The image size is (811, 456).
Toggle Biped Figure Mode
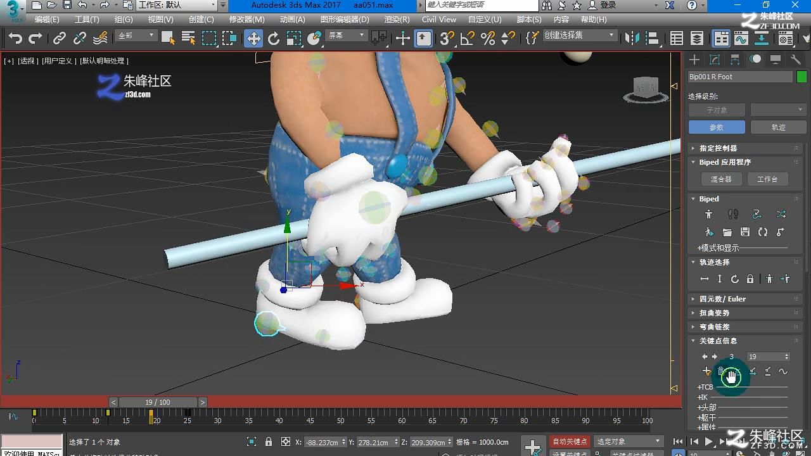(709, 215)
